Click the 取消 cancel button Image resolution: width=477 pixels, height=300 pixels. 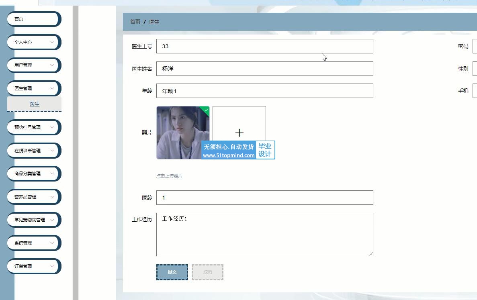207,272
